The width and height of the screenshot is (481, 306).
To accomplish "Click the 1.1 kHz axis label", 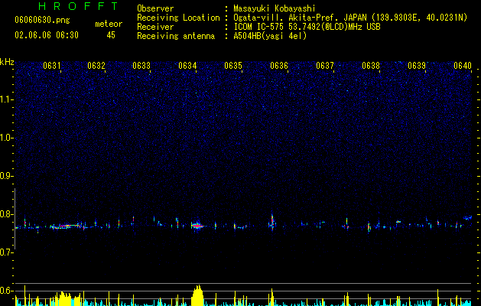I will pos(7,99).
